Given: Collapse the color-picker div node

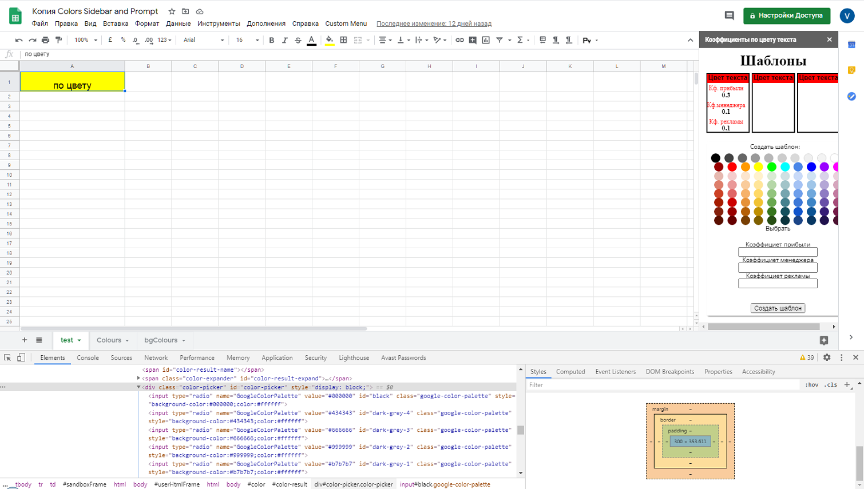Looking at the screenshot, I should pyautogui.click(x=138, y=387).
